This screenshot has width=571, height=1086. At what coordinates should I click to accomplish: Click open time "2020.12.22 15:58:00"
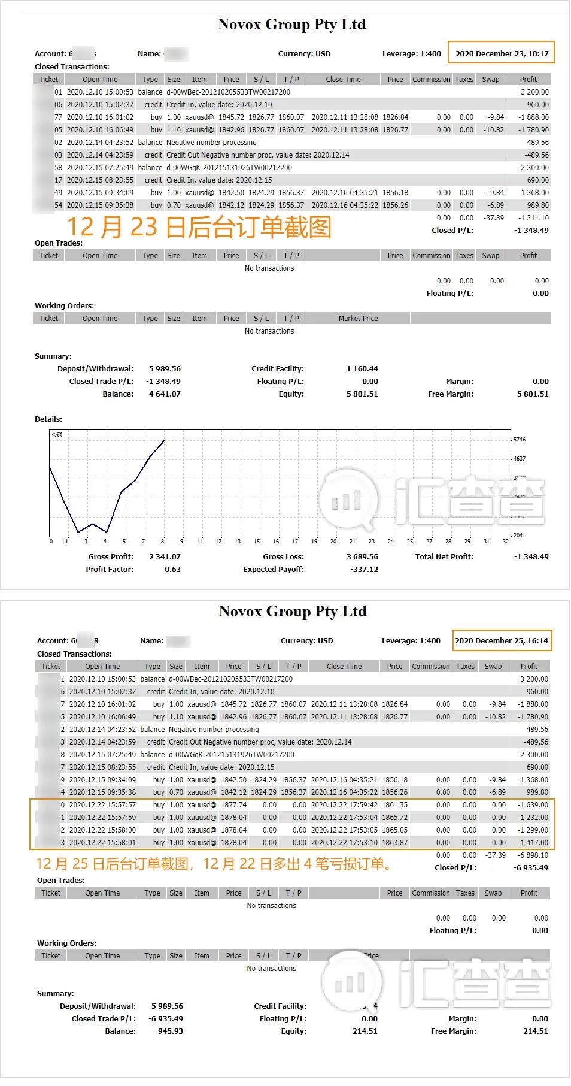[x=102, y=830]
